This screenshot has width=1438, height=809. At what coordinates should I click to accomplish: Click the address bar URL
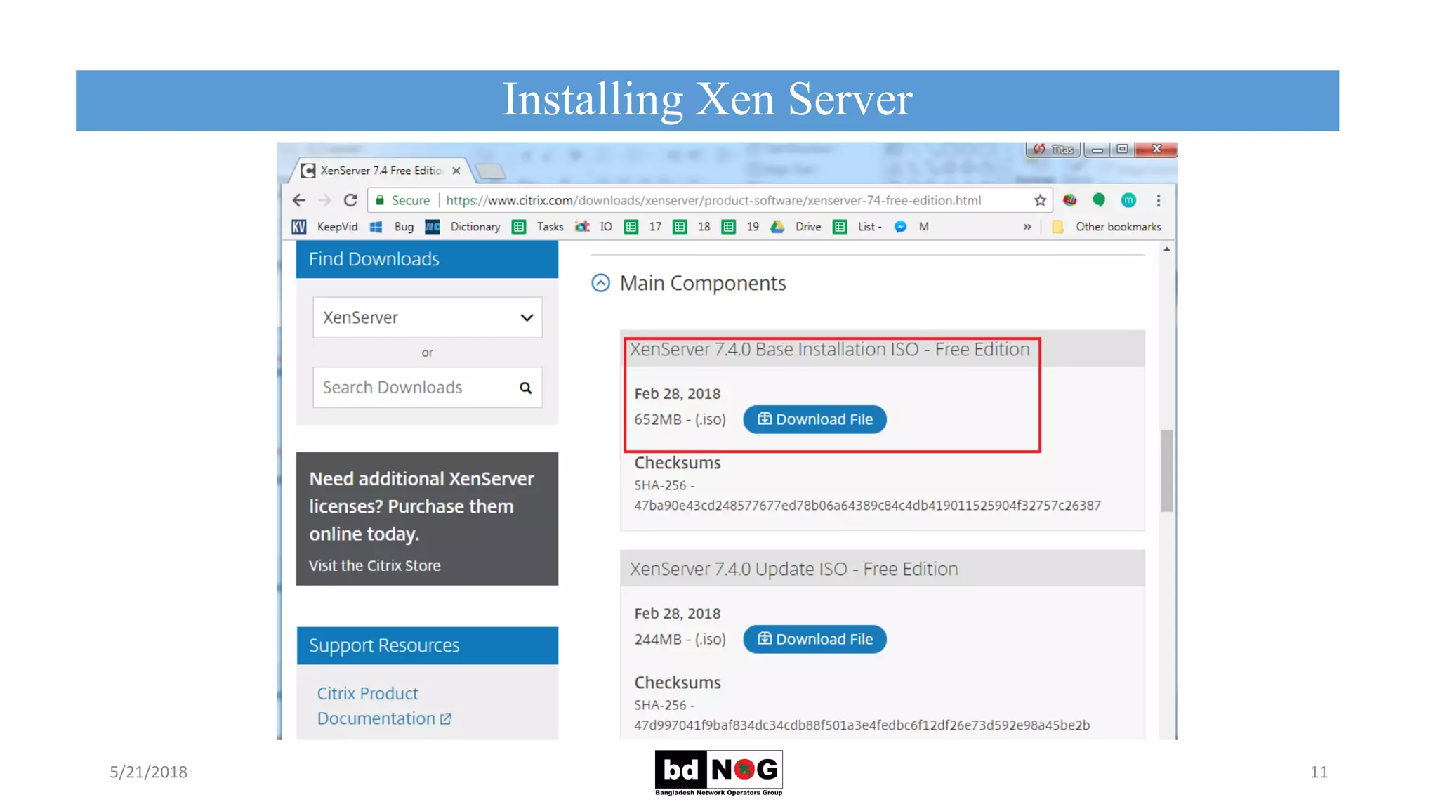713,200
